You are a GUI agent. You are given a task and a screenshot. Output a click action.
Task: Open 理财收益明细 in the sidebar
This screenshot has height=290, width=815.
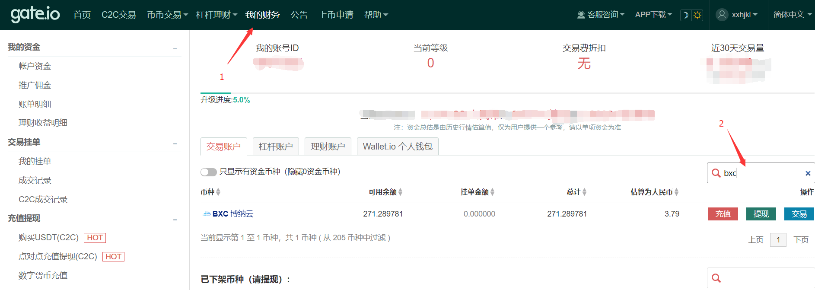43,123
